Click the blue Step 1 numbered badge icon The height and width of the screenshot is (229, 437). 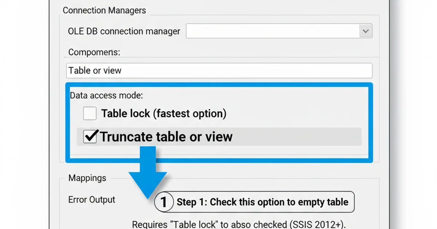(x=164, y=202)
